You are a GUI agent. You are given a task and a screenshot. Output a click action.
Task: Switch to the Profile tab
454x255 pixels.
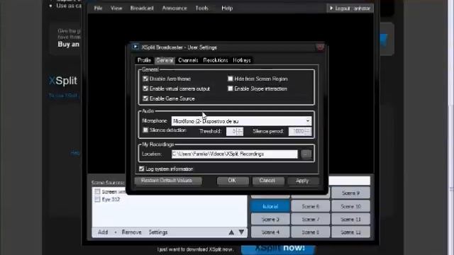click(144, 60)
